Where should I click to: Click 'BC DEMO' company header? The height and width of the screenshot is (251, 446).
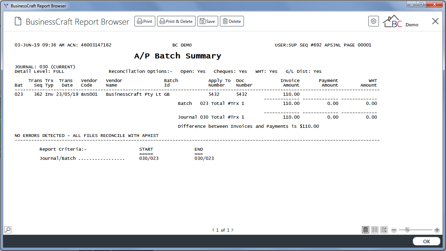tap(182, 45)
